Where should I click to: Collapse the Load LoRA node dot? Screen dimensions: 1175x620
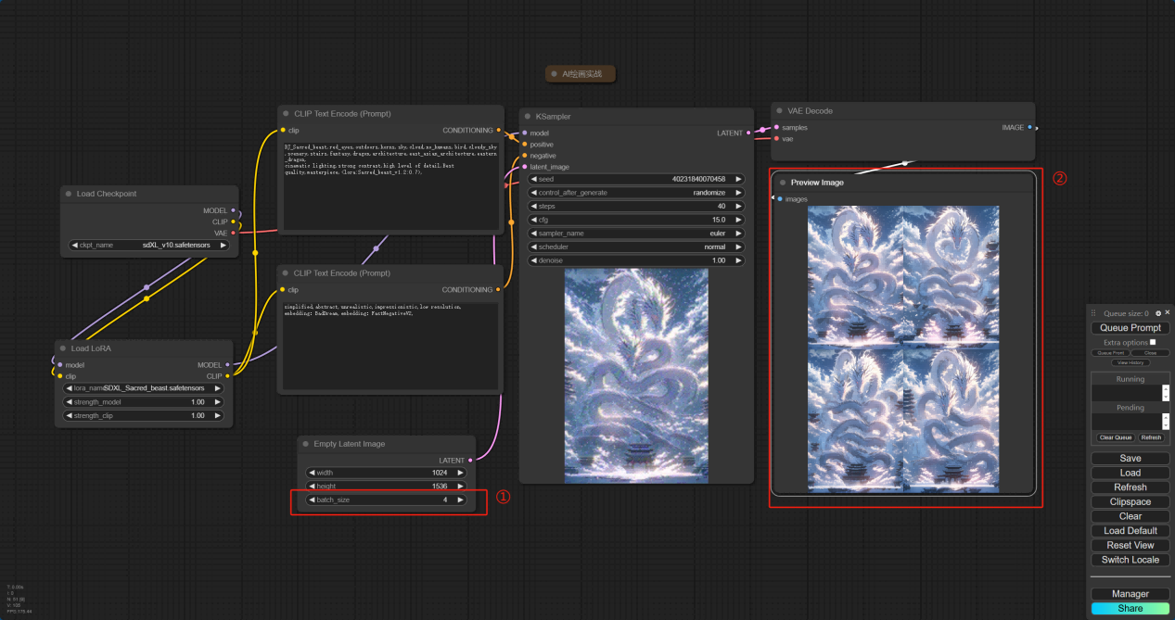(63, 348)
